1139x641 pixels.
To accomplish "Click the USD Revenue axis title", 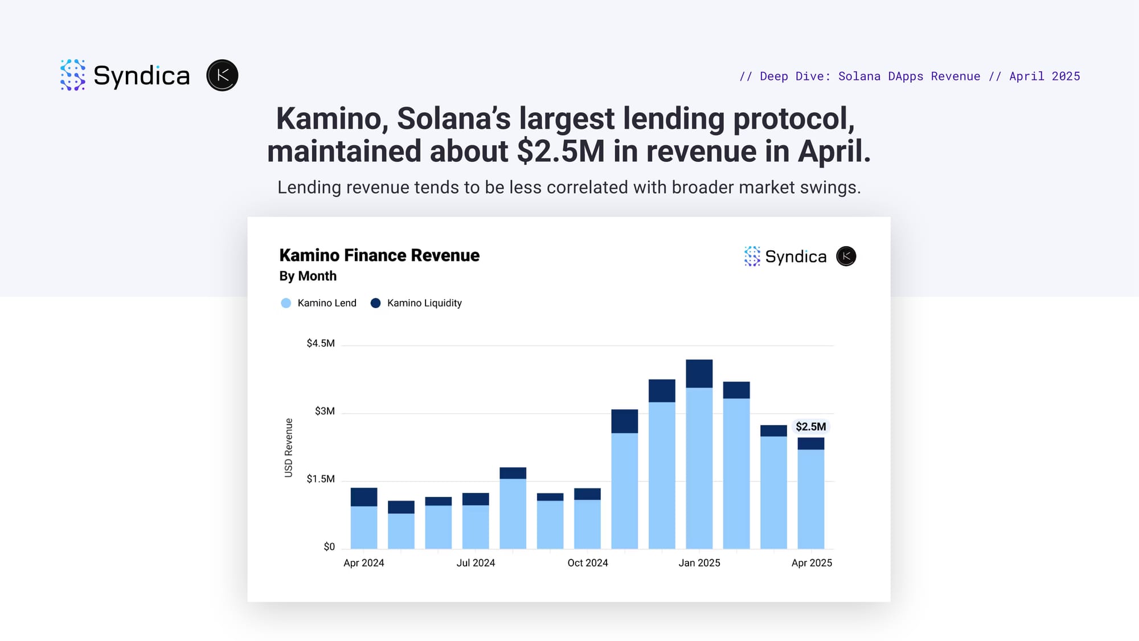I will pos(289,448).
